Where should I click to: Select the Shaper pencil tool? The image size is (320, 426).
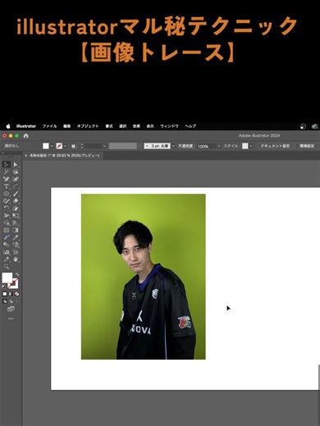(7, 201)
